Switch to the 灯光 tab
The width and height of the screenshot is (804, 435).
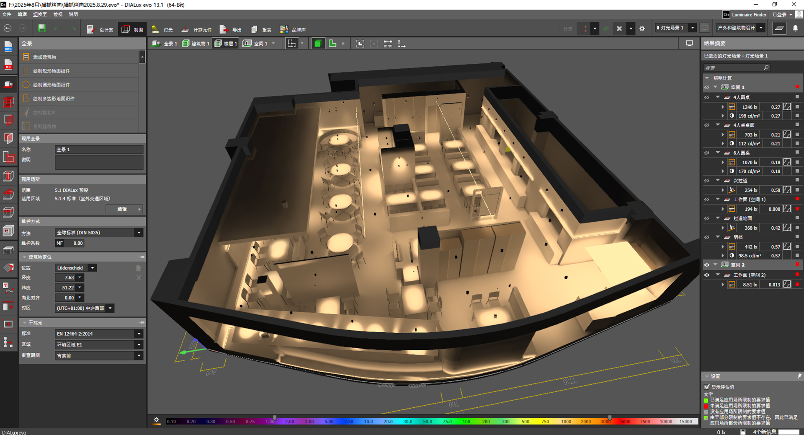point(162,29)
